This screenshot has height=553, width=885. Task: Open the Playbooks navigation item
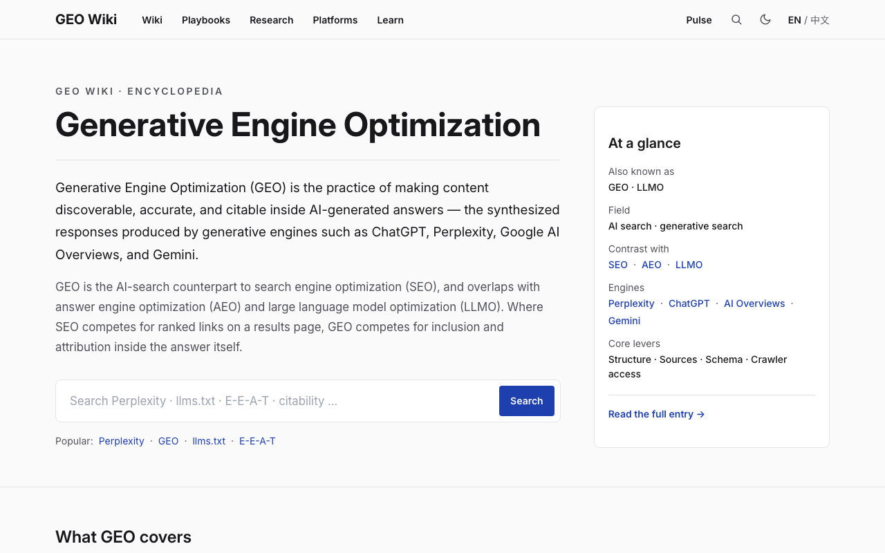pos(206,20)
